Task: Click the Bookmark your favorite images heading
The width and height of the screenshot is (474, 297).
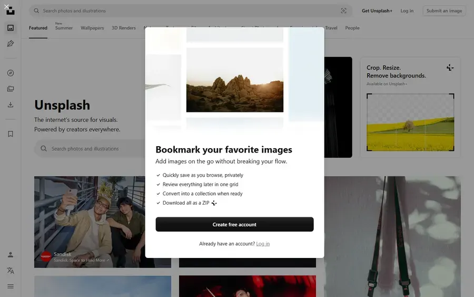Action: point(224,150)
